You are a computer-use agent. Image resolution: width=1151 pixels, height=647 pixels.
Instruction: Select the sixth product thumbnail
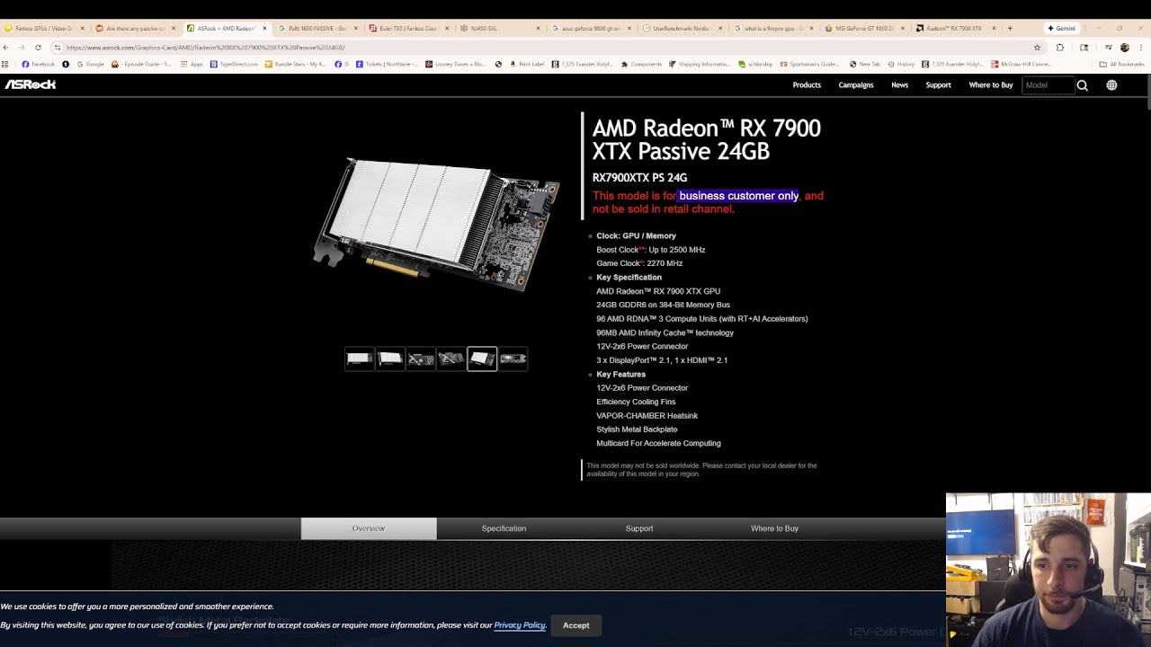[x=513, y=359]
